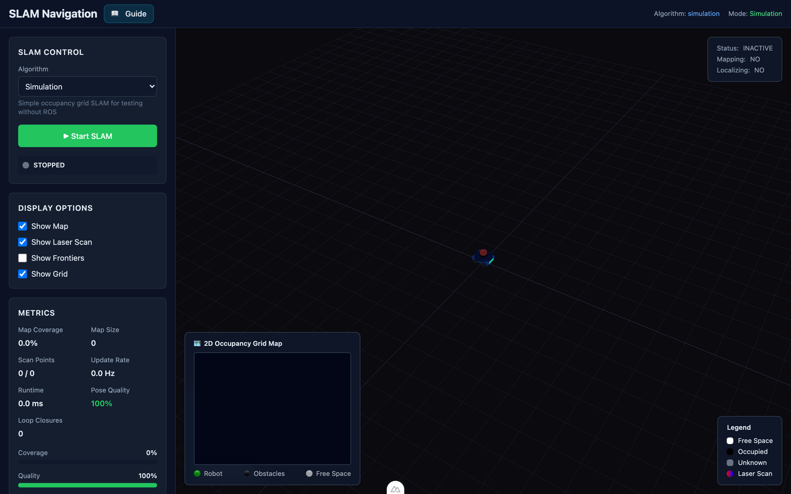791x494 pixels.
Task: Click the Legend panel heading
Action: (x=739, y=427)
